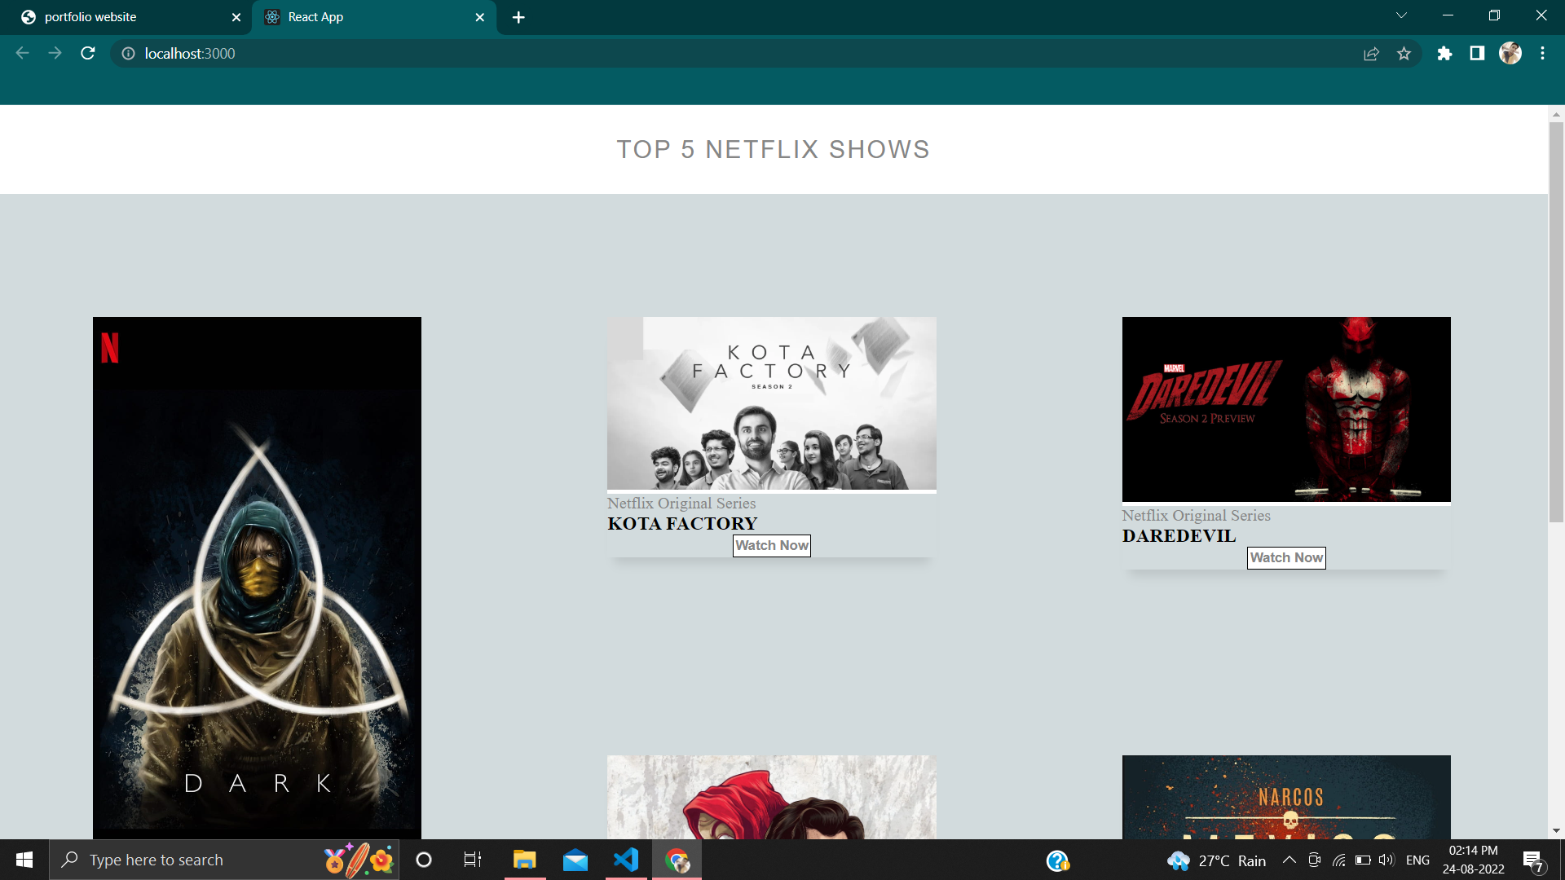Select the Narcos poster image
1565x880 pixels.
point(1286,797)
